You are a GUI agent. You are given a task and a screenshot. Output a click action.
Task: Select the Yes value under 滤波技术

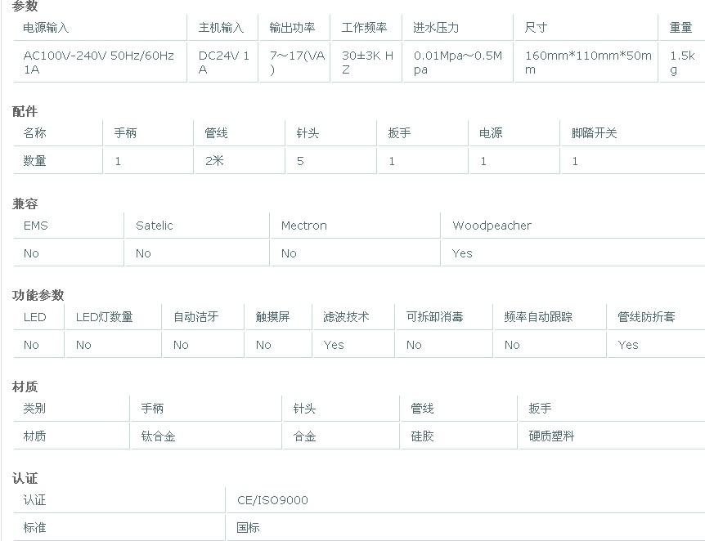click(334, 345)
